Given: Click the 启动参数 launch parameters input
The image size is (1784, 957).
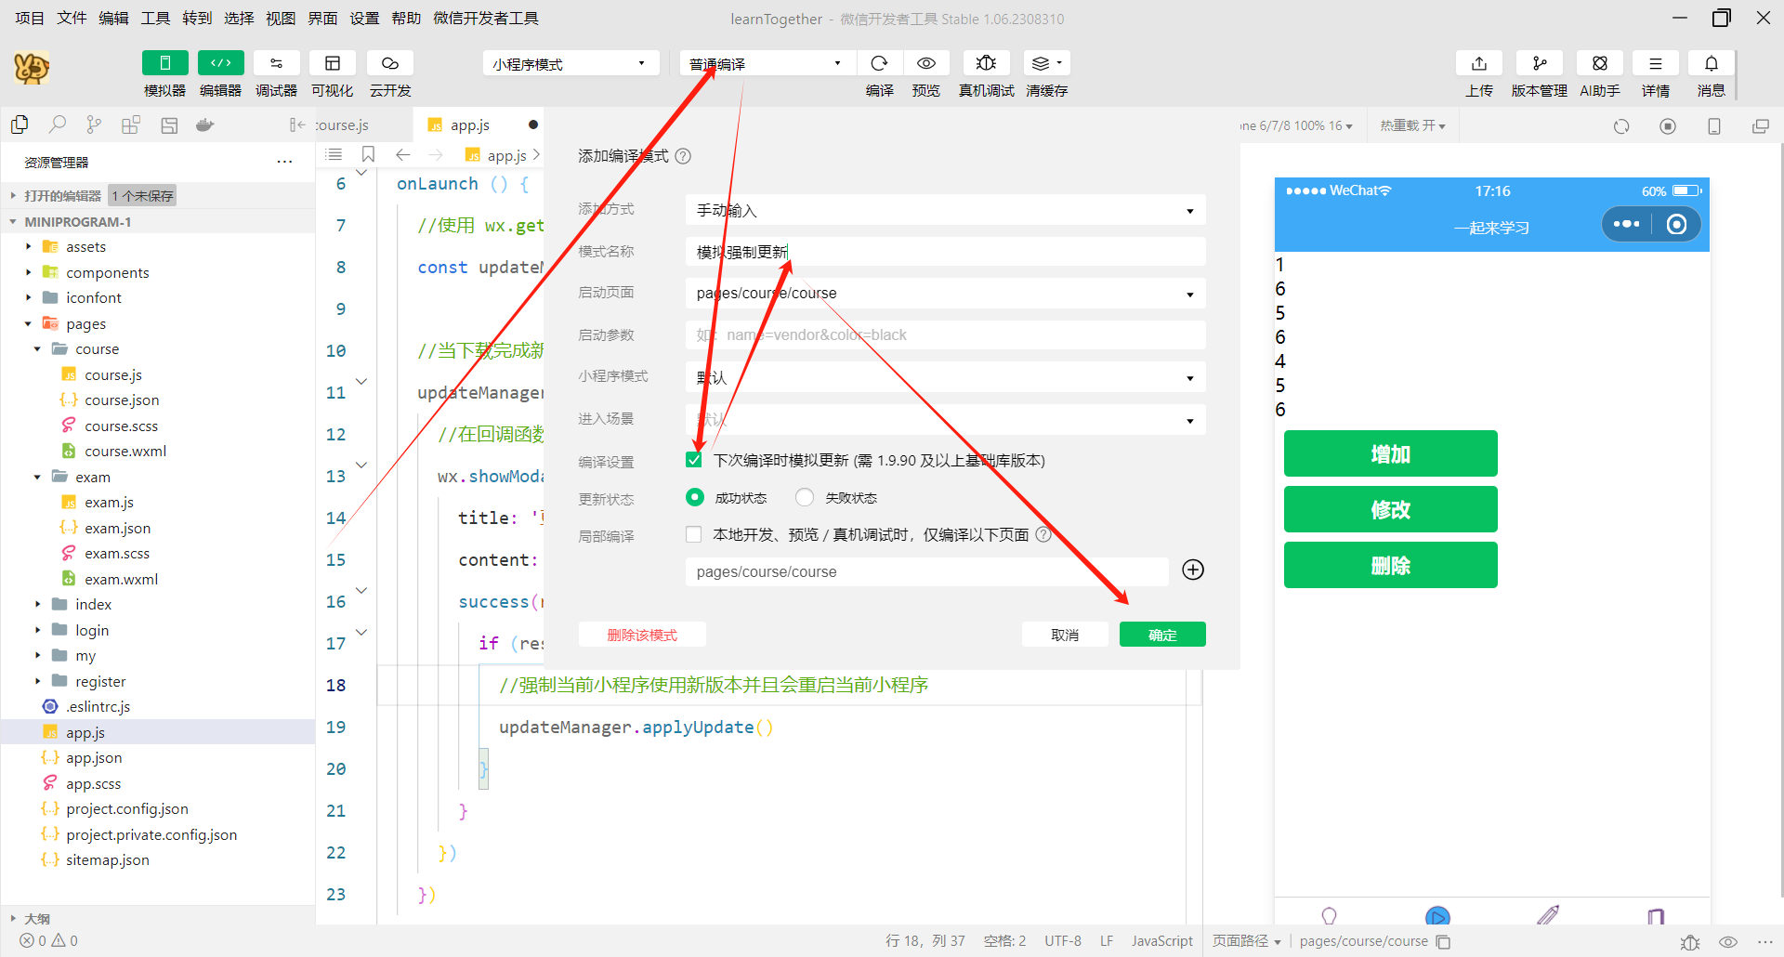Looking at the screenshot, I should point(945,334).
